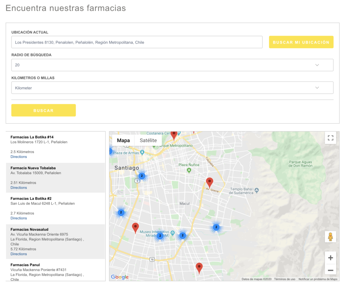Click Buscar Mi Ubicación button

point(301,42)
